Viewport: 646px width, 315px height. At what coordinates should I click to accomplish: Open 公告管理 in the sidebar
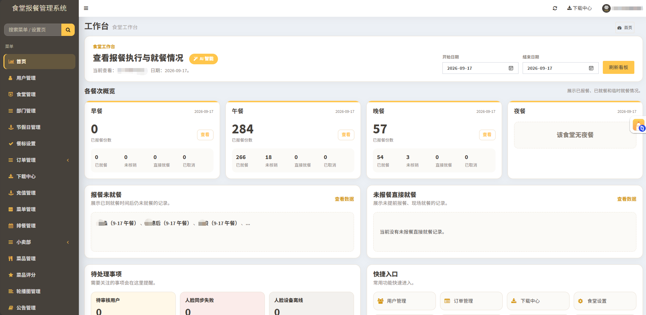[39, 308]
